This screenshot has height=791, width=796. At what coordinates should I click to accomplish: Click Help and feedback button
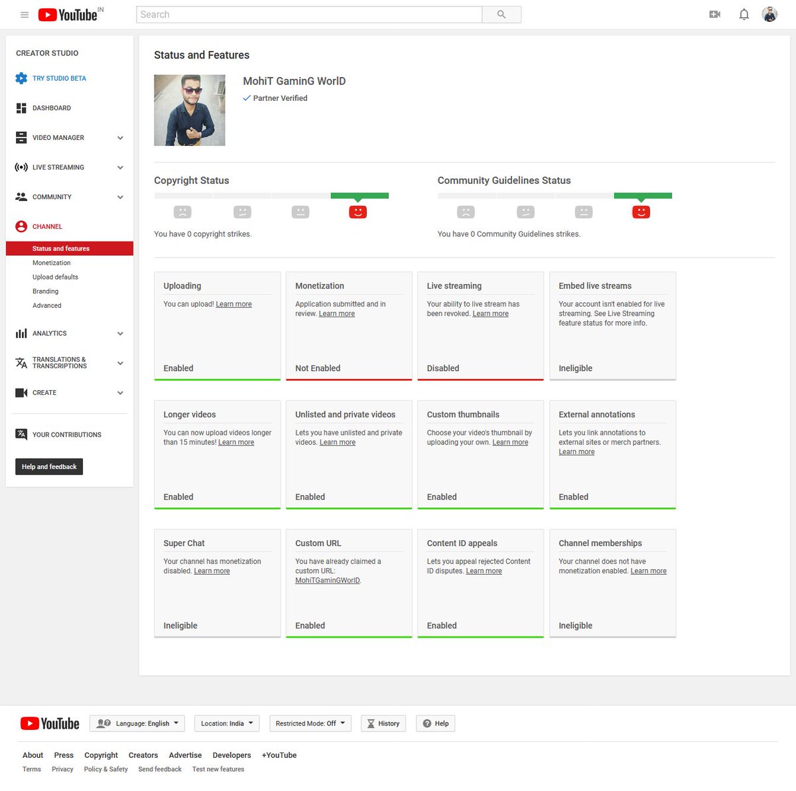[49, 467]
